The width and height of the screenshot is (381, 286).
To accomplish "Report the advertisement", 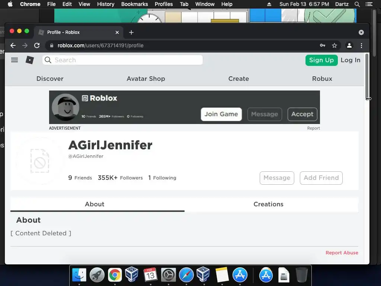I will coord(313,128).
